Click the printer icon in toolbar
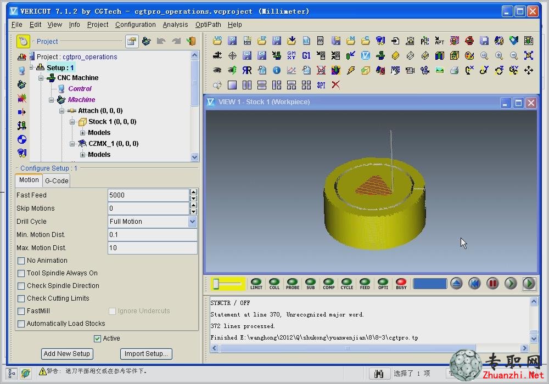Screen dimensions: 549x384 click(455, 70)
